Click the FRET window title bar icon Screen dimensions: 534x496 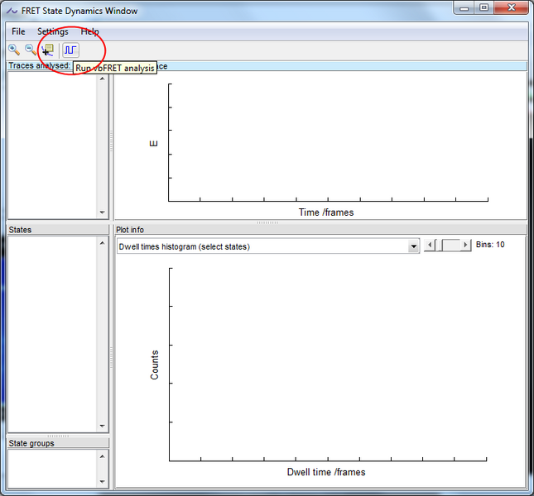click(x=12, y=11)
